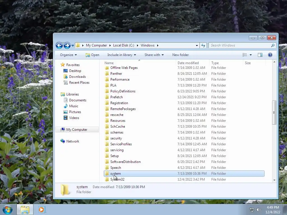
Task: Click the Change your view icon
Action: [244, 55]
